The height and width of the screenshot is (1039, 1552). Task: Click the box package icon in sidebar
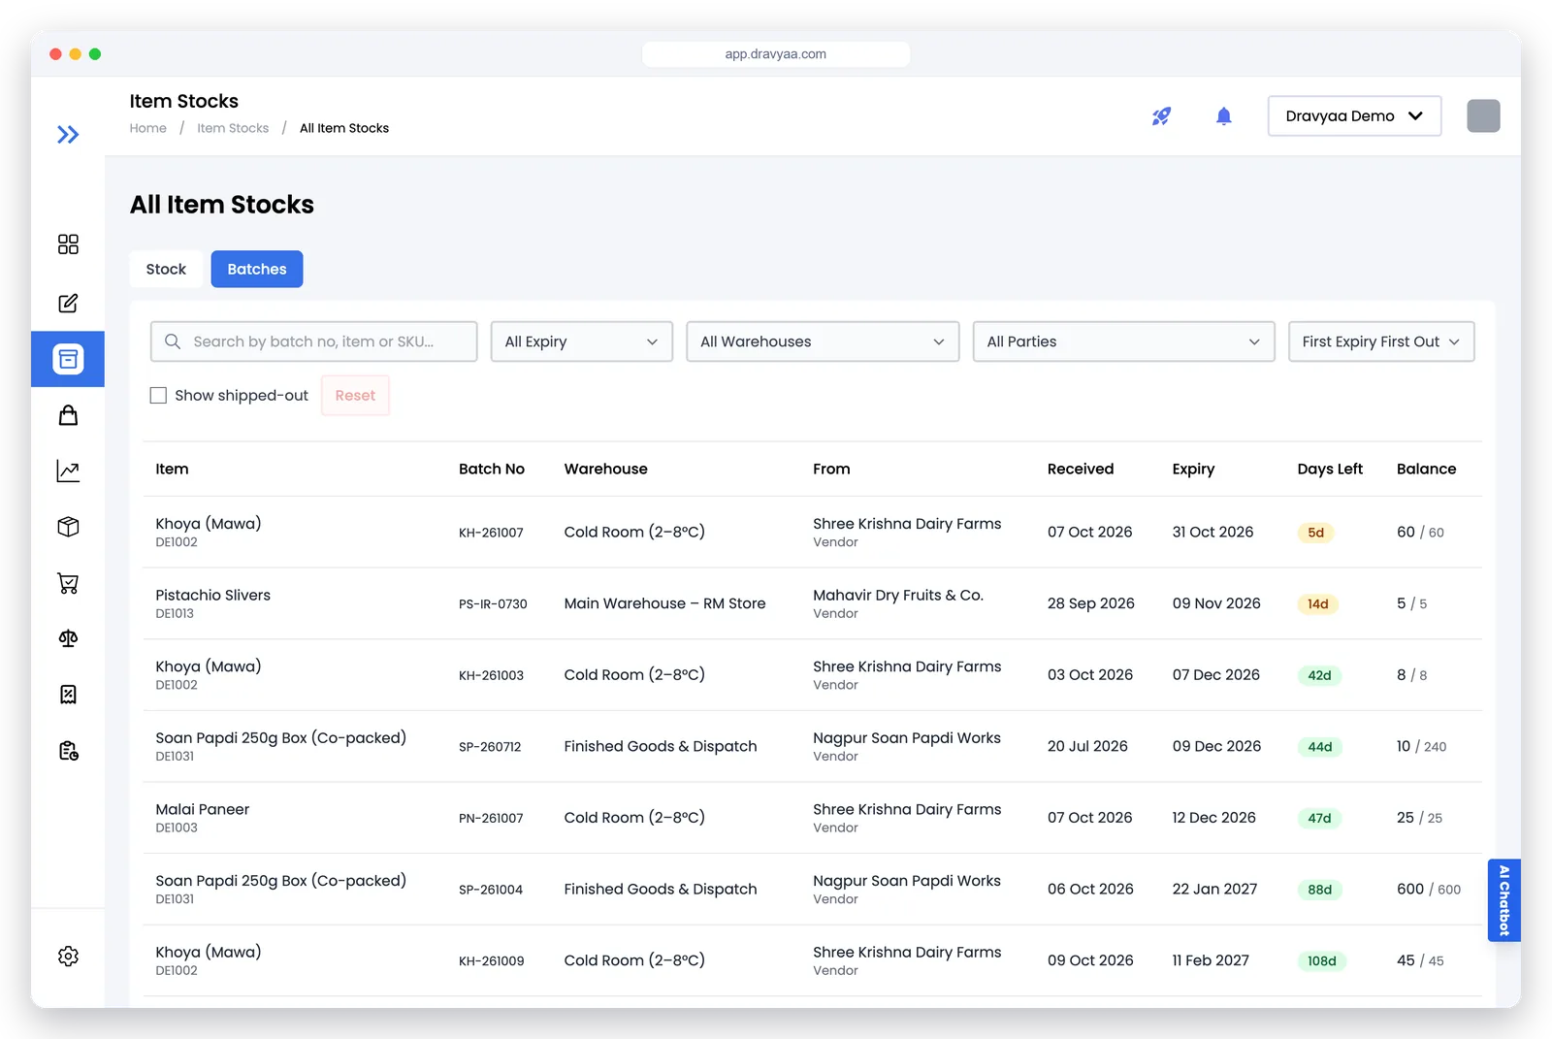tap(68, 527)
